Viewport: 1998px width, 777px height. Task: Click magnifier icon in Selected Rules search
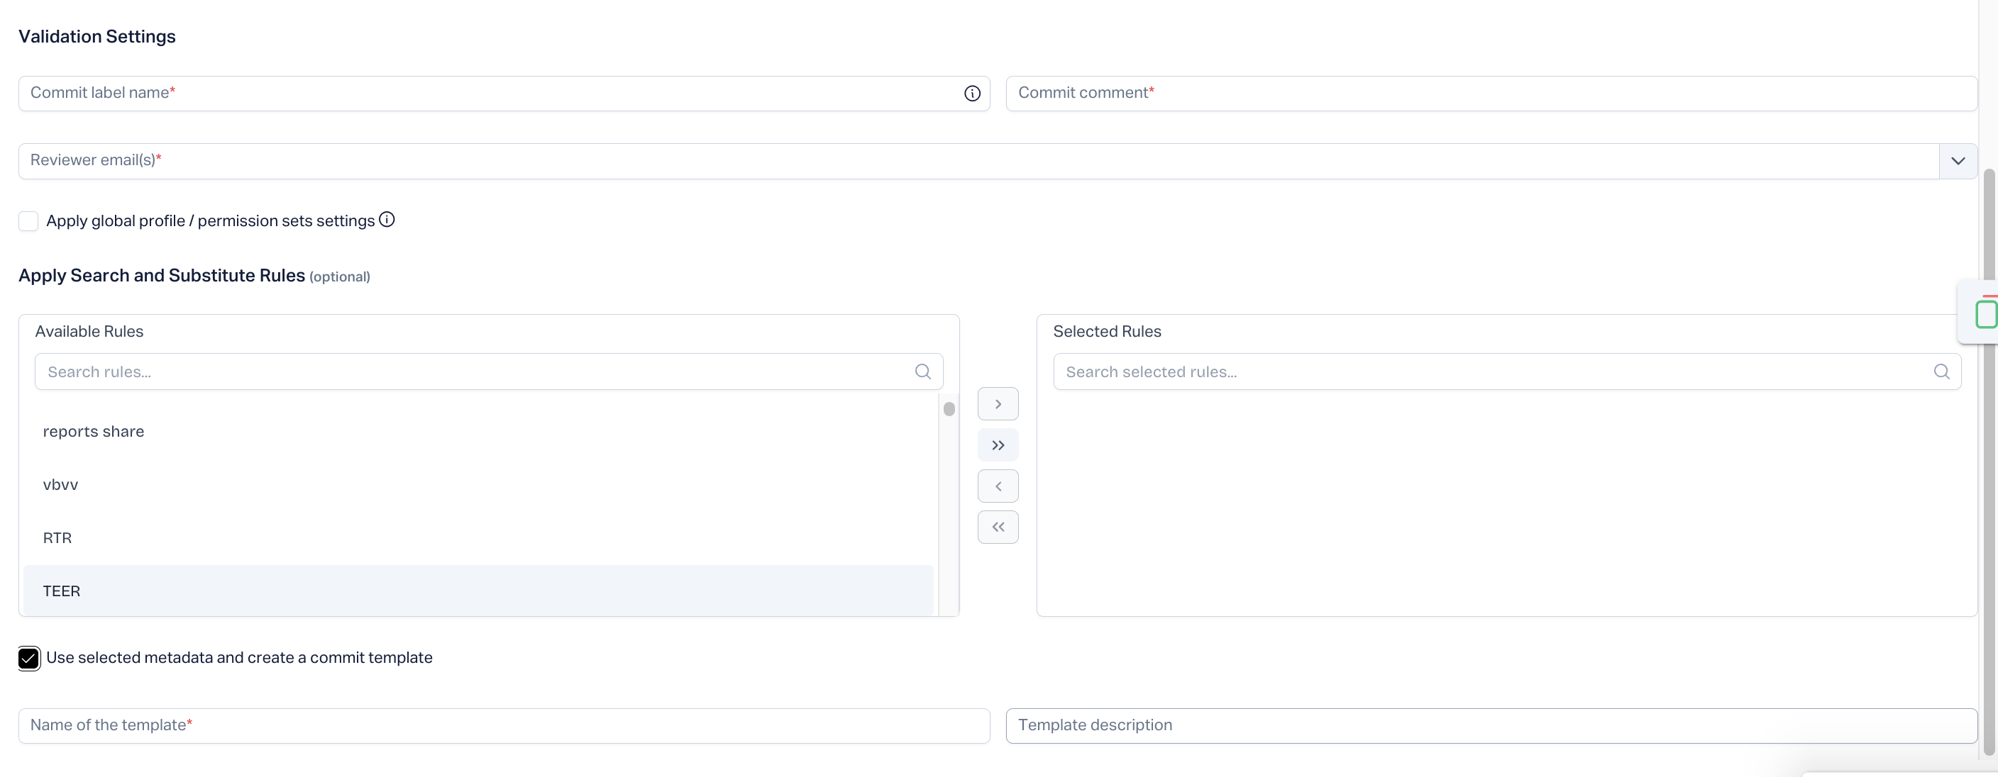coord(1941,372)
